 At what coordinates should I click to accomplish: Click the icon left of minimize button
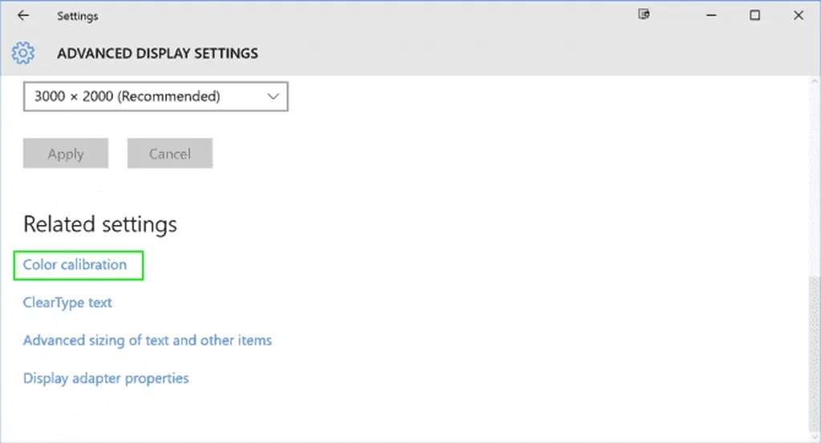(643, 15)
